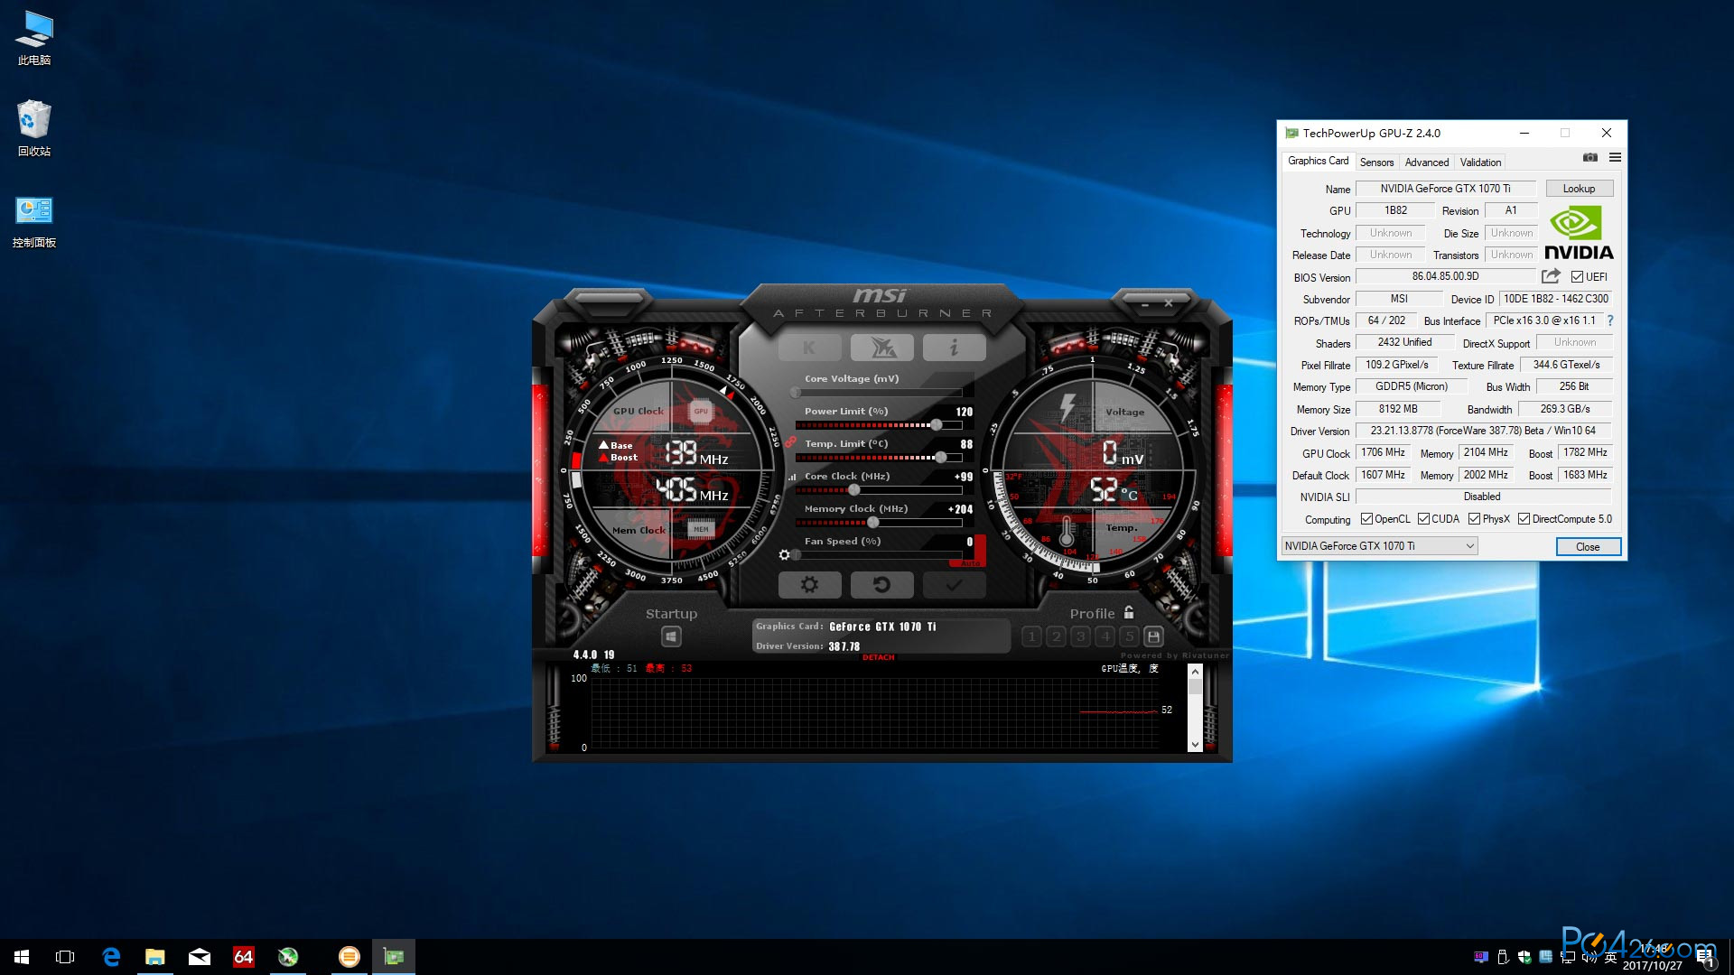Select profile slot 1 in Afterburner
This screenshot has width=1734, height=975.
1032,636
